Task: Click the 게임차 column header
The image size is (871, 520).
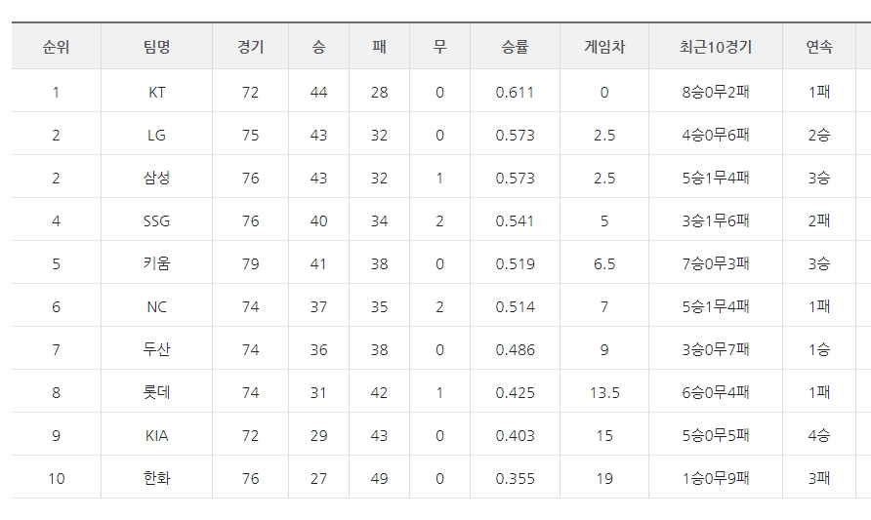Action: [x=604, y=47]
